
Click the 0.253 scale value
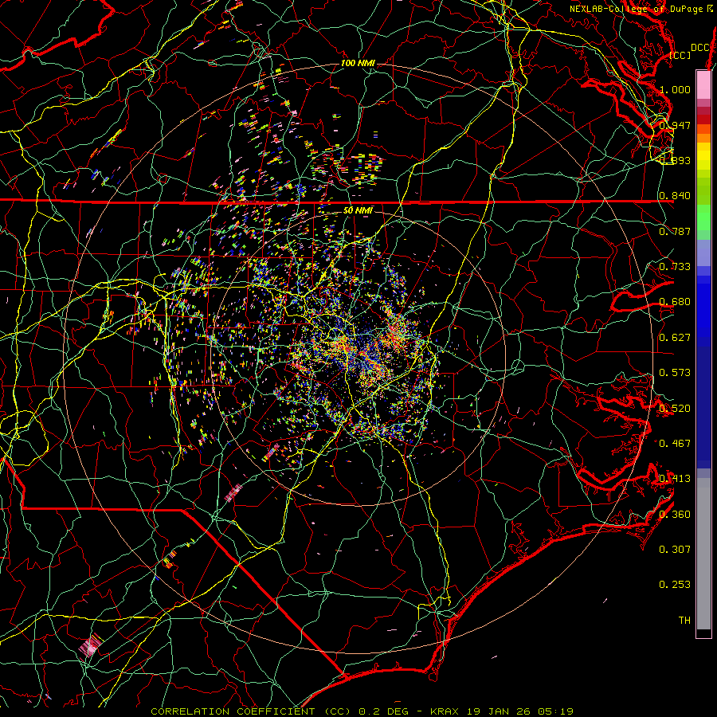(675, 585)
